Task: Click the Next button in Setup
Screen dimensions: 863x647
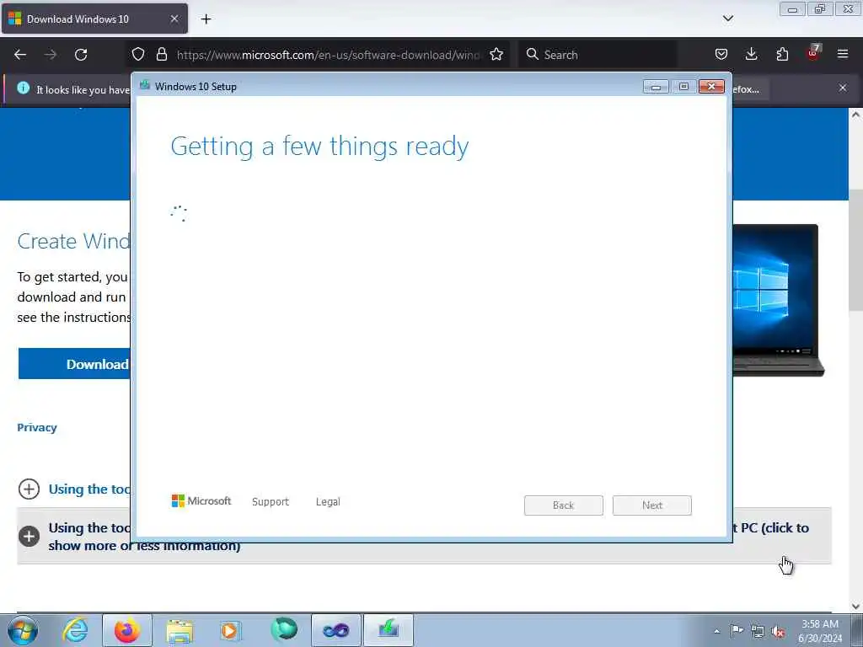Action: point(652,505)
